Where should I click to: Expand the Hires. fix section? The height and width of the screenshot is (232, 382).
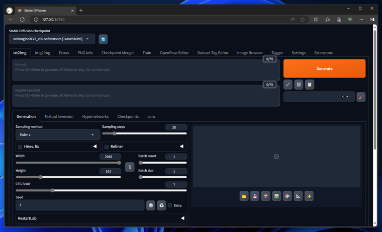(x=95, y=146)
